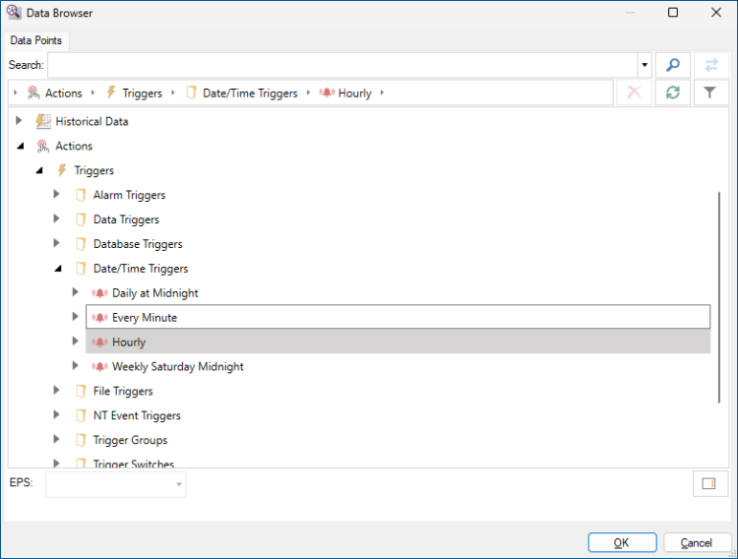Click the Data Browser title bar app icon
Viewport: 738px width, 559px height.
pyautogui.click(x=14, y=12)
